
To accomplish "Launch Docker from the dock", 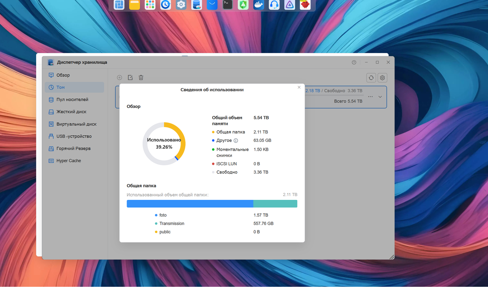I will coord(258,5).
